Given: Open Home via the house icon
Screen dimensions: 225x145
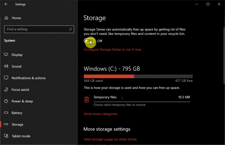Looking at the screenshot, I should tap(6, 18).
